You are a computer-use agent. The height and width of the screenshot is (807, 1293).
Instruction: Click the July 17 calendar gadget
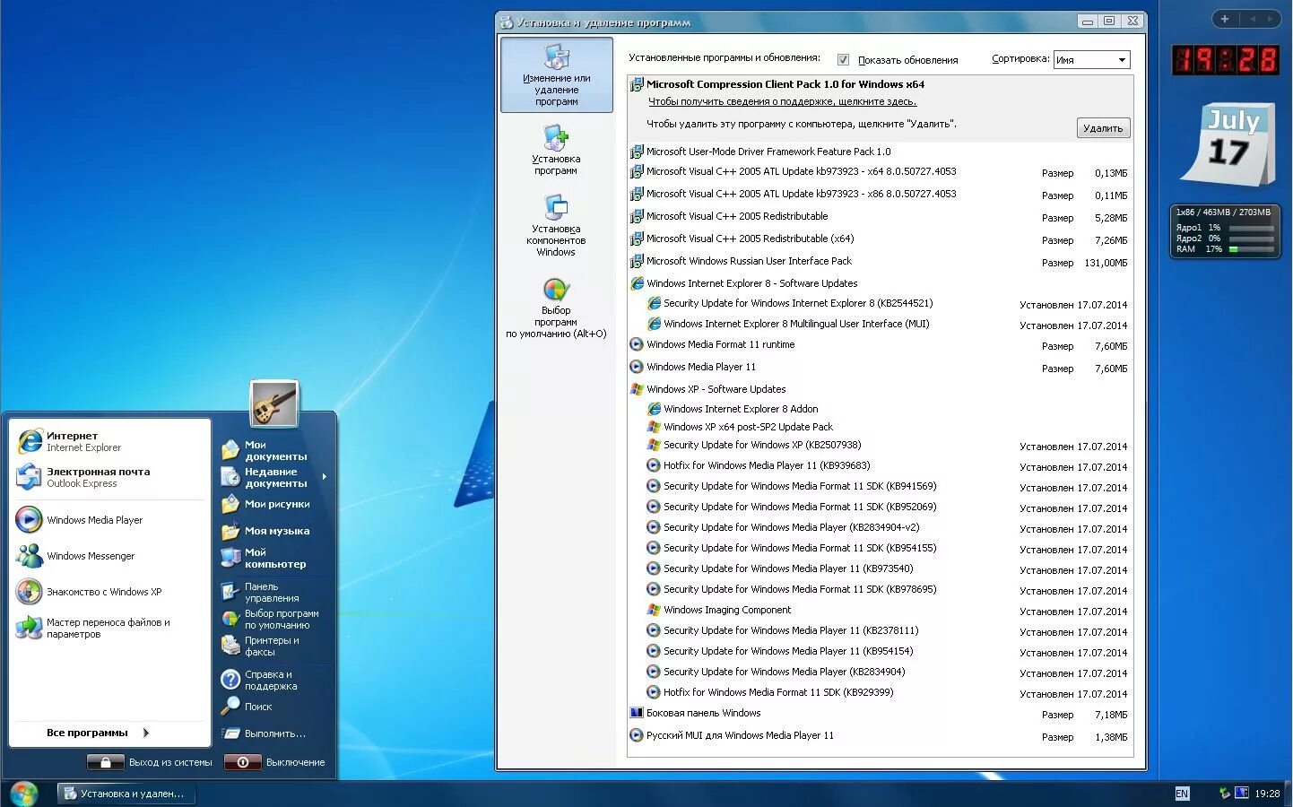click(x=1228, y=143)
